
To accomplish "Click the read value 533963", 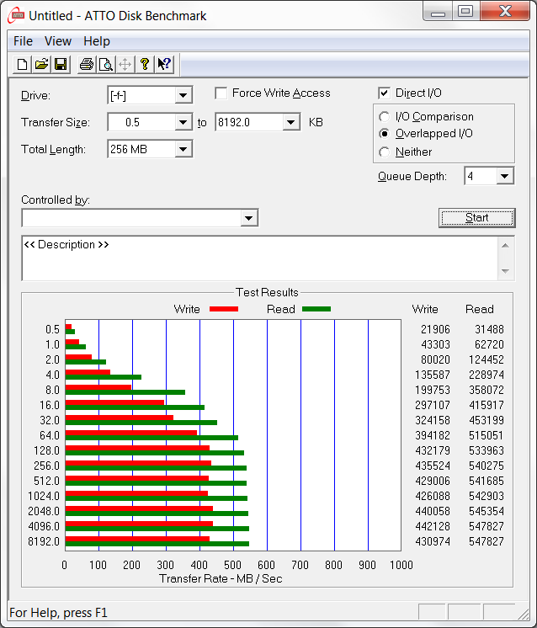I will (486, 450).
